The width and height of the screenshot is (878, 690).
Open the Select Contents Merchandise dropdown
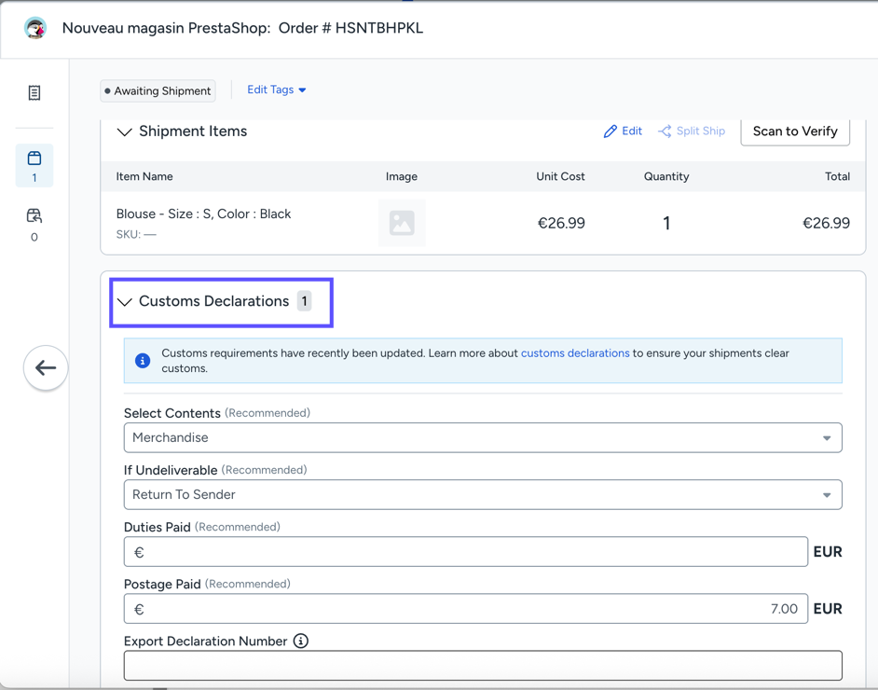coord(483,437)
